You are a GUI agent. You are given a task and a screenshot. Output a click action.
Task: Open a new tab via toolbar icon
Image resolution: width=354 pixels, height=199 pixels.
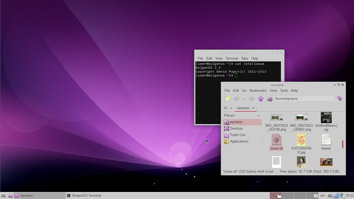click(x=227, y=99)
